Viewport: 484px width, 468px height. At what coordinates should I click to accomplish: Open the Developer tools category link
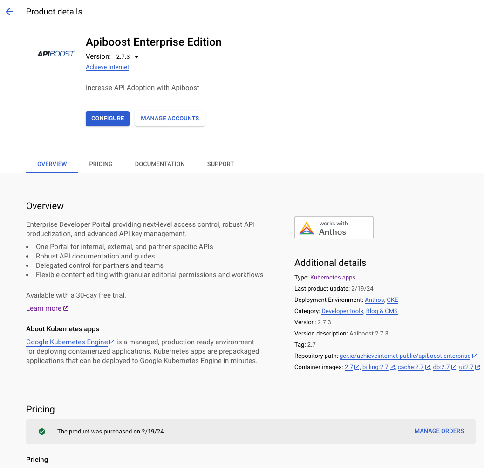pos(342,311)
